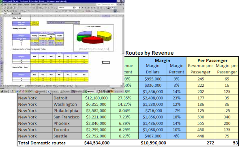240x150 pixels.
Task: Open the font name dropdown in Excel
Action: pos(74,7)
